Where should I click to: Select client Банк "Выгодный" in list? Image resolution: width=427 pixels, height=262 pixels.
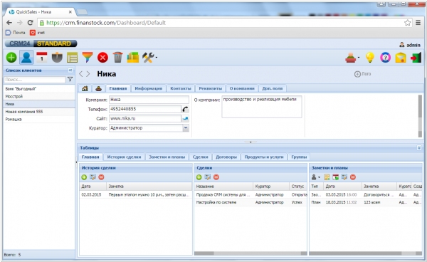click(39, 89)
